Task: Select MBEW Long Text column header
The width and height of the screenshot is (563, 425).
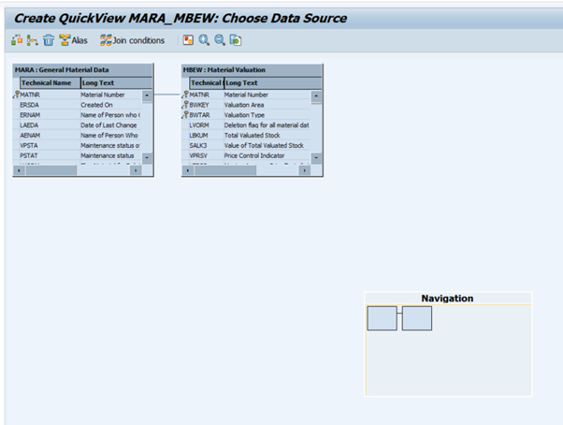Action: click(x=273, y=83)
